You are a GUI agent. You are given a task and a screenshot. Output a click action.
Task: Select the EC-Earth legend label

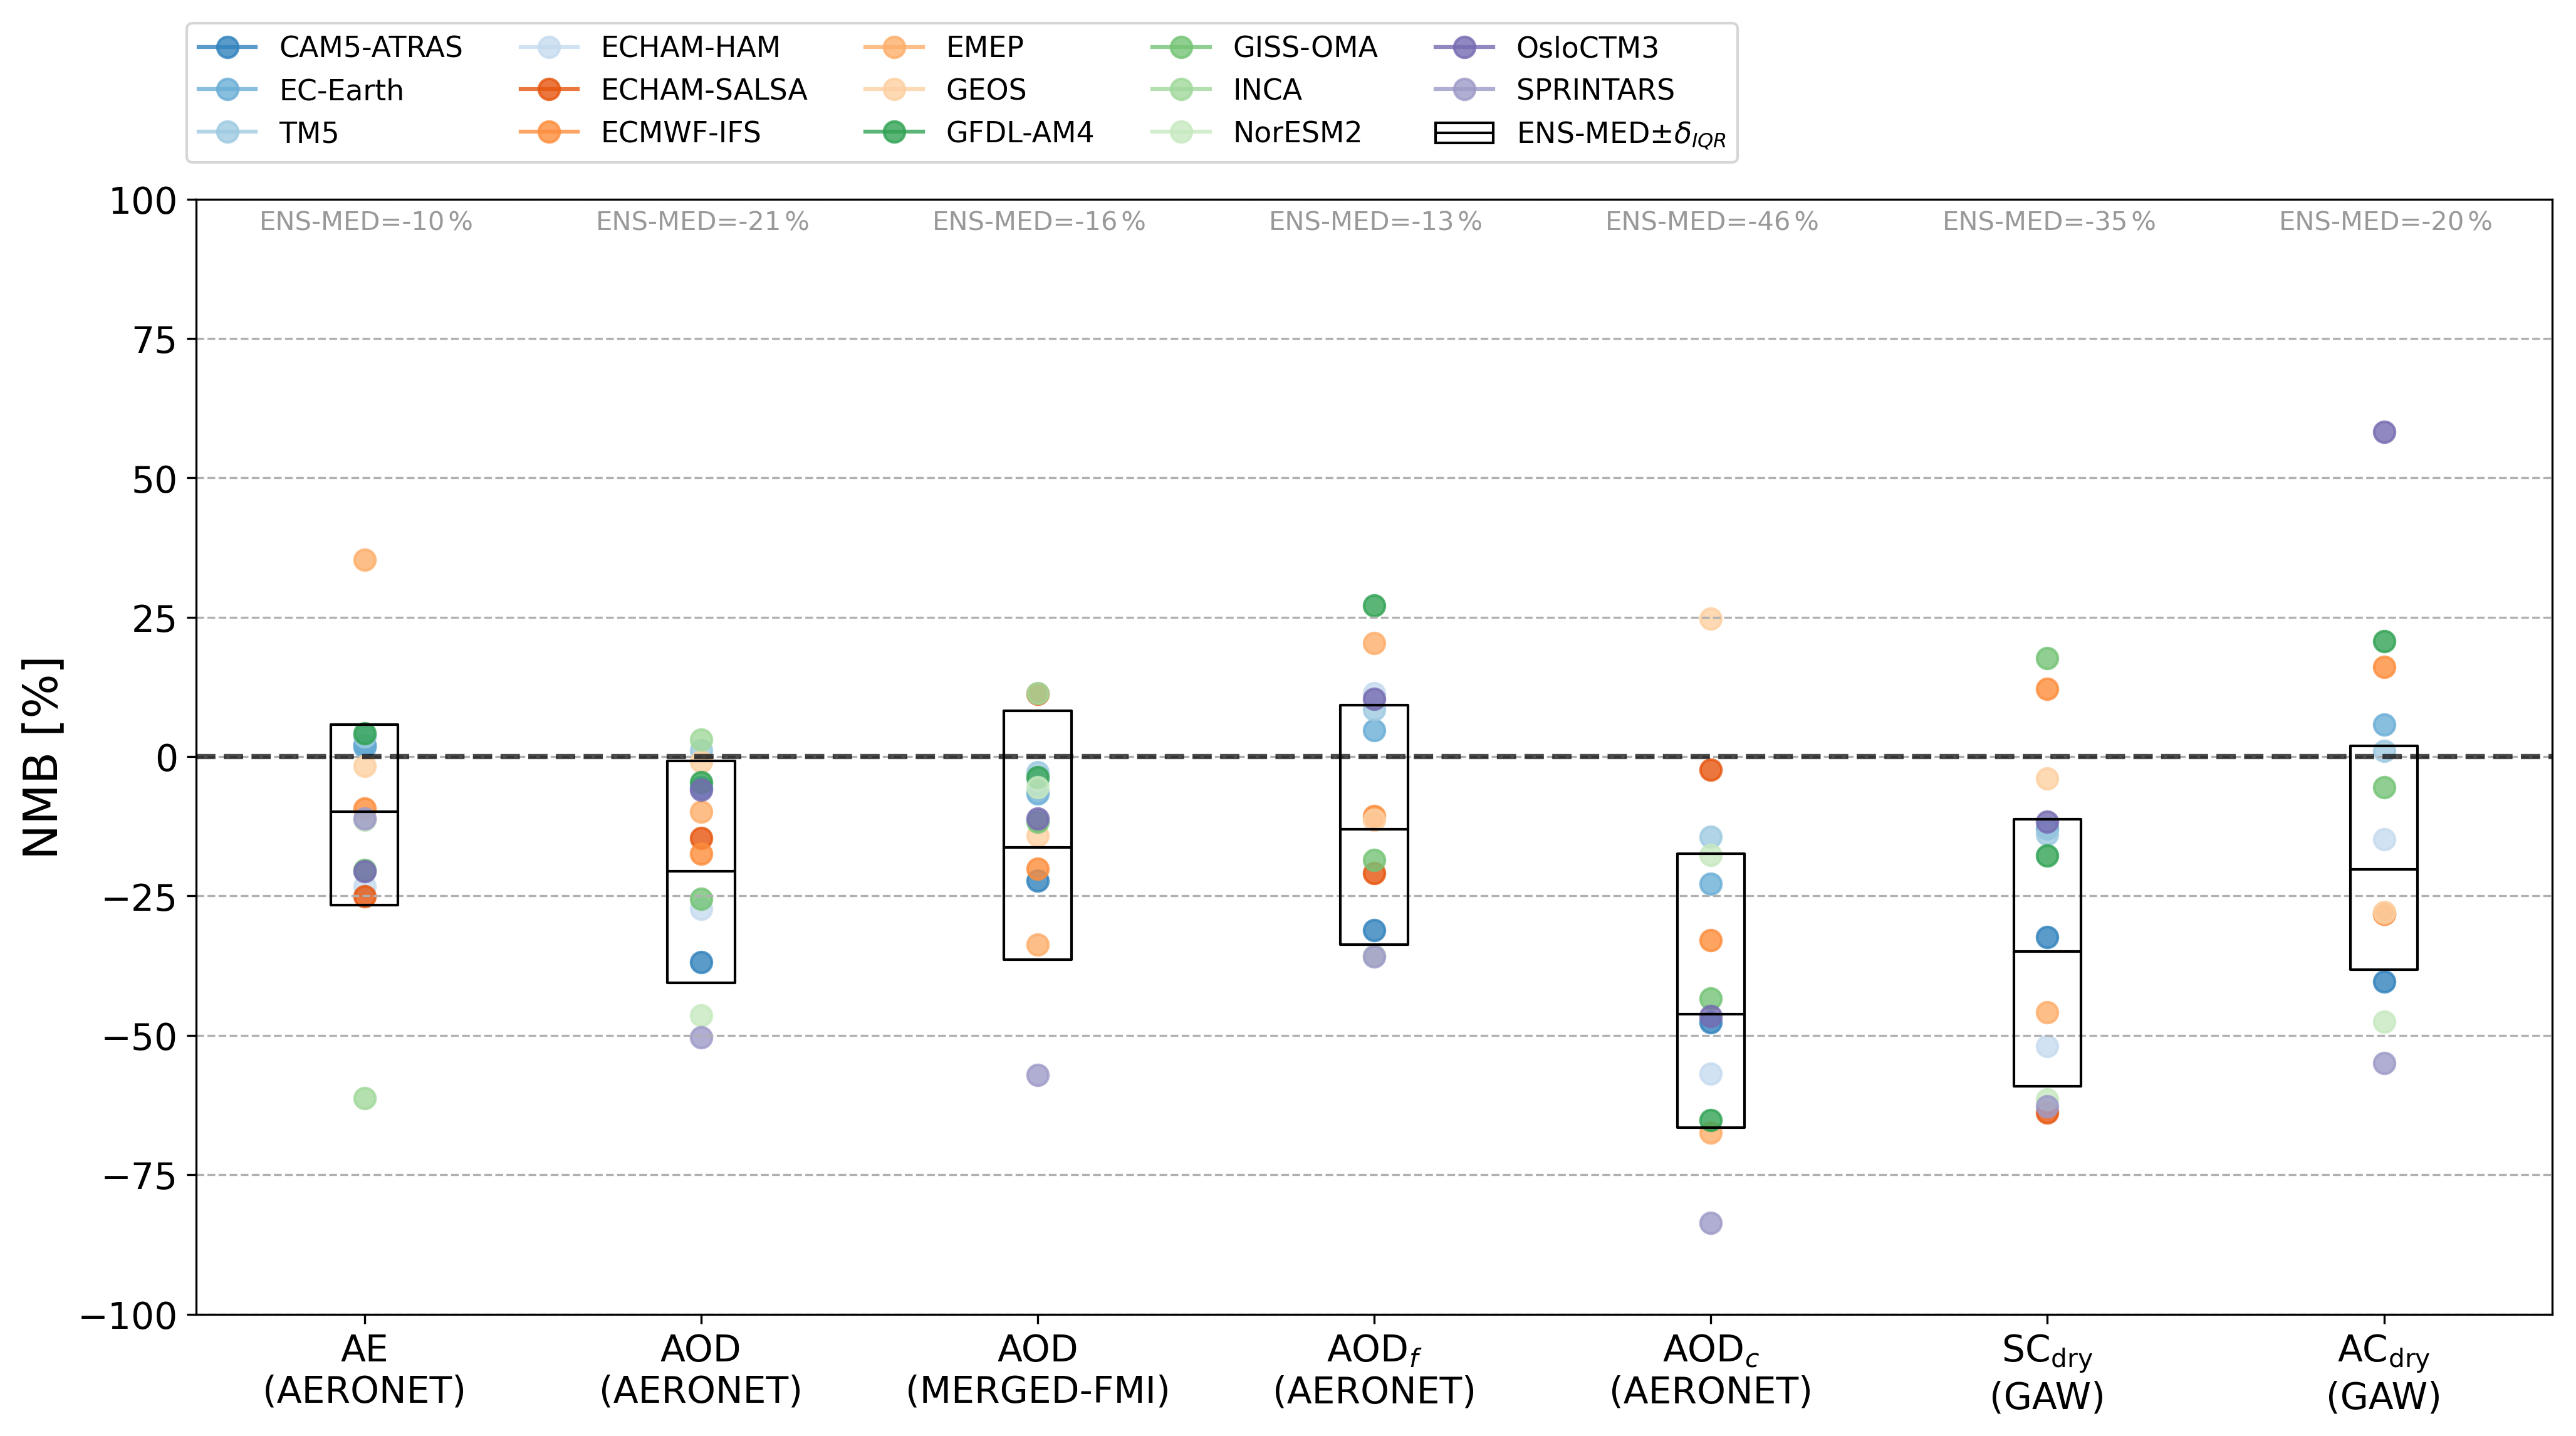pos(341,90)
